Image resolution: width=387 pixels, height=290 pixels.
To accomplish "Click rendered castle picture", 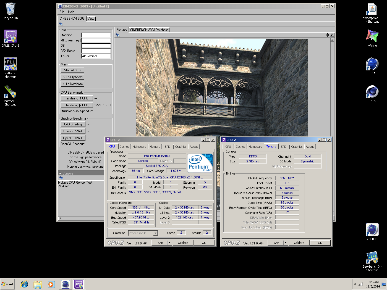I will (222, 87).
